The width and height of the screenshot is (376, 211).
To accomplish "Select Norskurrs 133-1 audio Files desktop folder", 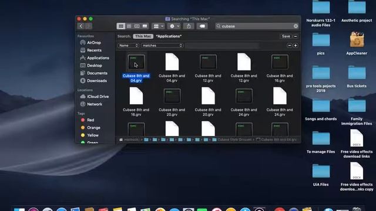I will point(321,8).
